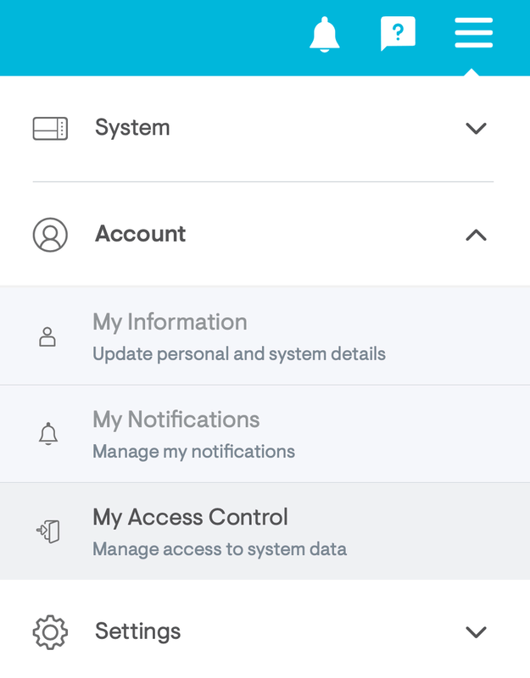Open My Notifications menu item

(176, 420)
